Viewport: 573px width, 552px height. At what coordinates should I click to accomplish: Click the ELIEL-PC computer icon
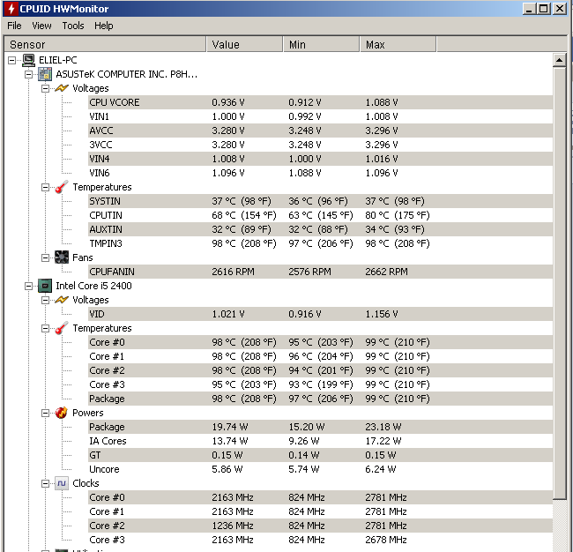pyautogui.click(x=28, y=60)
